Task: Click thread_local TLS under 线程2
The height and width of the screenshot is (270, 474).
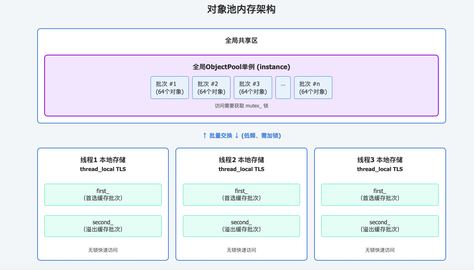Action: (x=241, y=169)
